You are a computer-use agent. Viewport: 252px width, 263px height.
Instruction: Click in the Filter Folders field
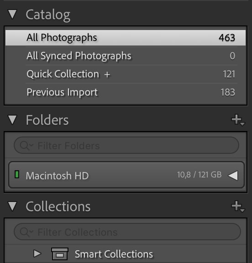coord(126,145)
